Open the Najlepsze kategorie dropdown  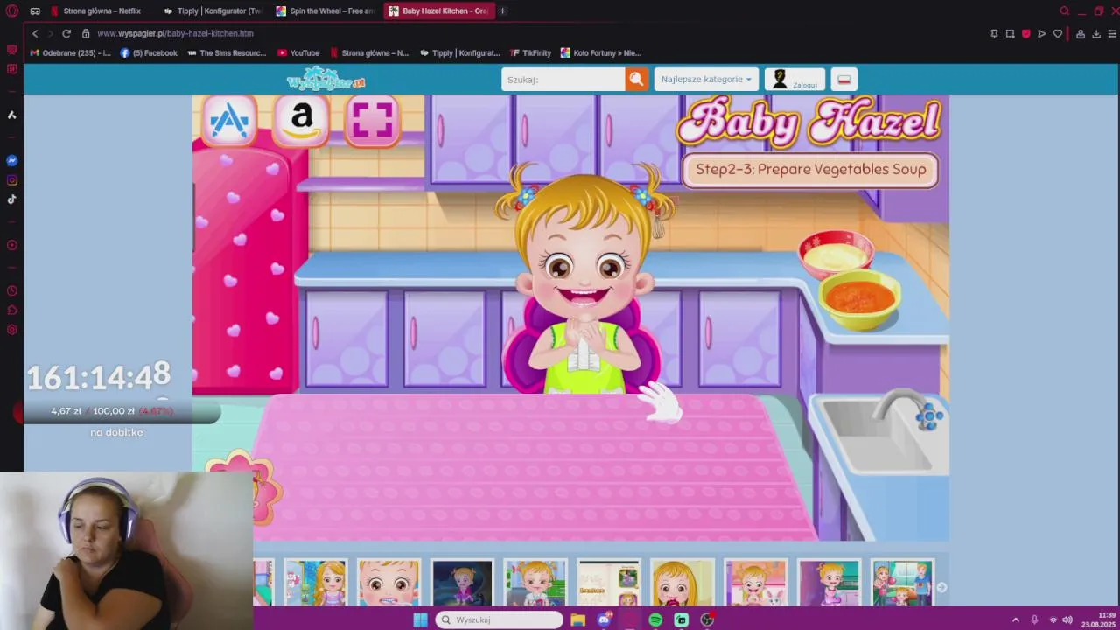coord(706,79)
